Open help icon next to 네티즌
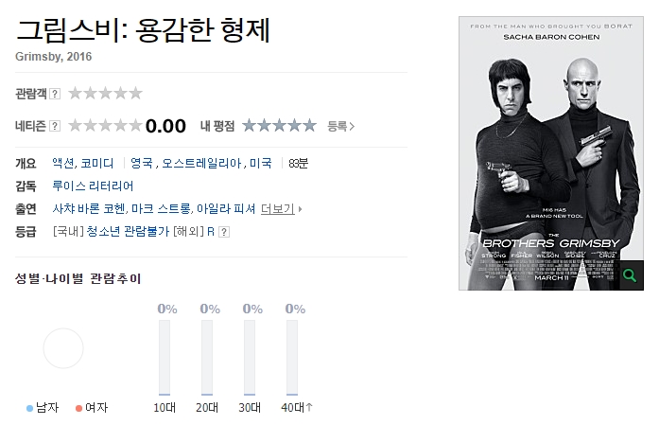Screen dimensions: 659x425 point(55,126)
